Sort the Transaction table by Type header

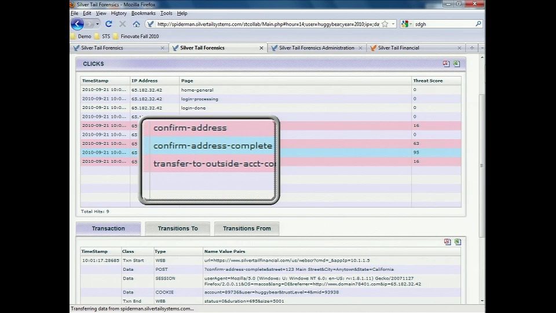(178, 251)
